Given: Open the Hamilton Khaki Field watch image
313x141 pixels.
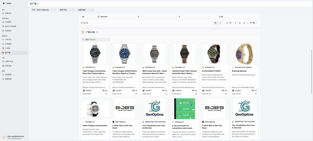Looking at the screenshot, I should coord(184,54).
